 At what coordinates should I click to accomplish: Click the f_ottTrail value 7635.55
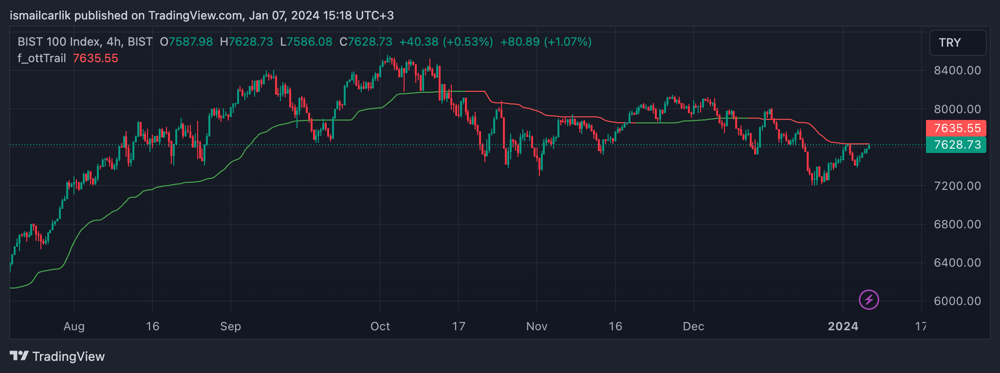tap(95, 58)
